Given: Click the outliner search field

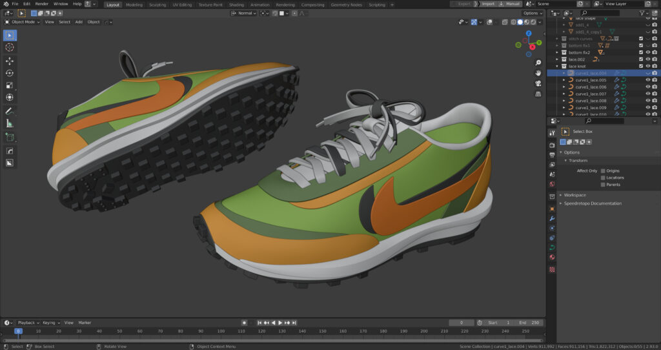Looking at the screenshot, I should [x=600, y=13].
